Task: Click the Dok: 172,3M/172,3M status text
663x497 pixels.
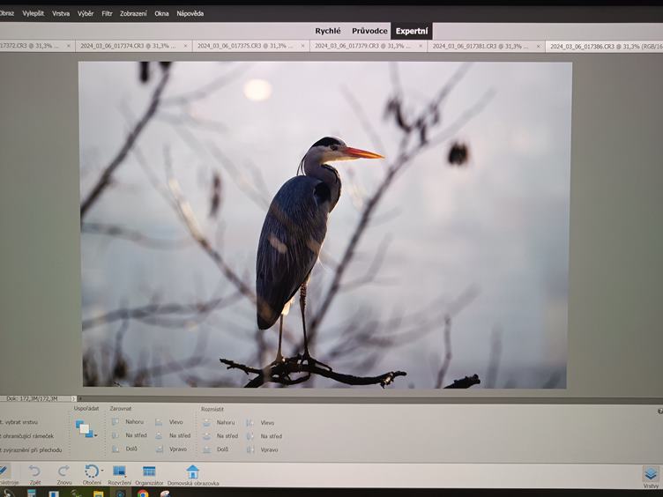Action: click(x=32, y=398)
